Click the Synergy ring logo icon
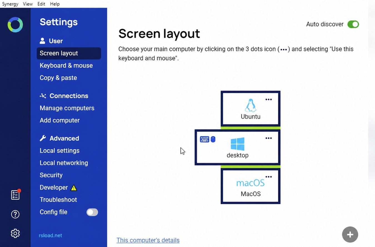The width and height of the screenshot is (375, 247). (15, 25)
